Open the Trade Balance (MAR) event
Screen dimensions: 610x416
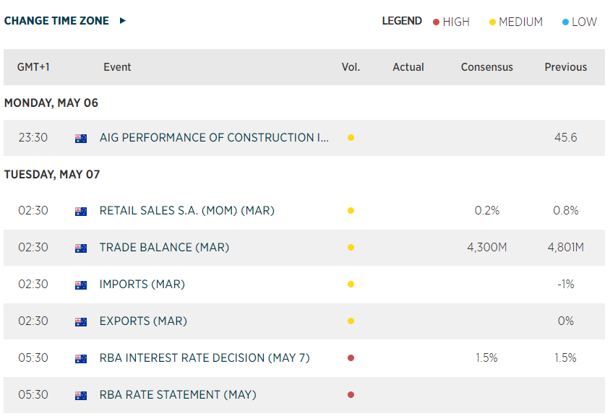point(164,248)
